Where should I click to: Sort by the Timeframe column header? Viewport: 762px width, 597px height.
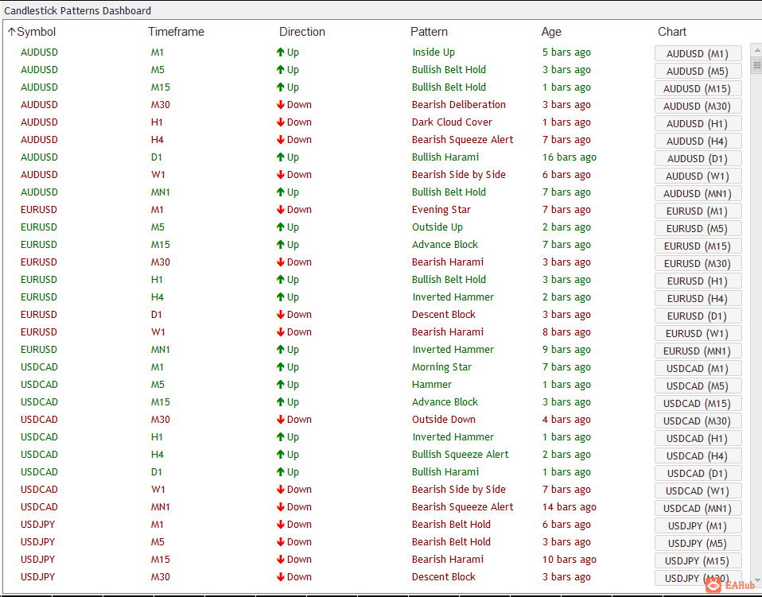coord(176,32)
